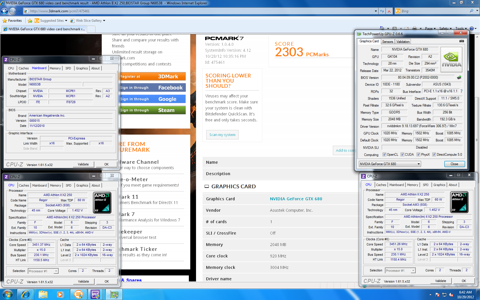Open the Bing search provider dropdown arrow
The height and width of the screenshot is (300, 480).
coord(477,11)
